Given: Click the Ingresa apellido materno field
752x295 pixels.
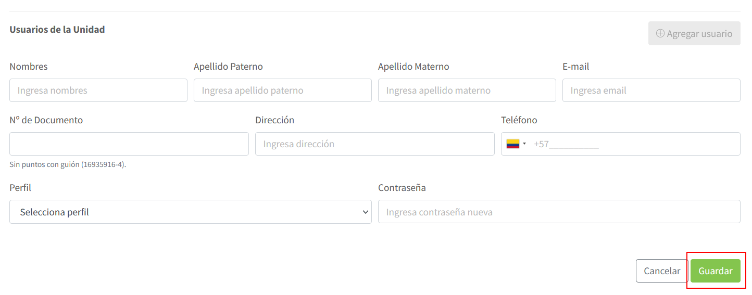Looking at the screenshot, I should [x=467, y=90].
